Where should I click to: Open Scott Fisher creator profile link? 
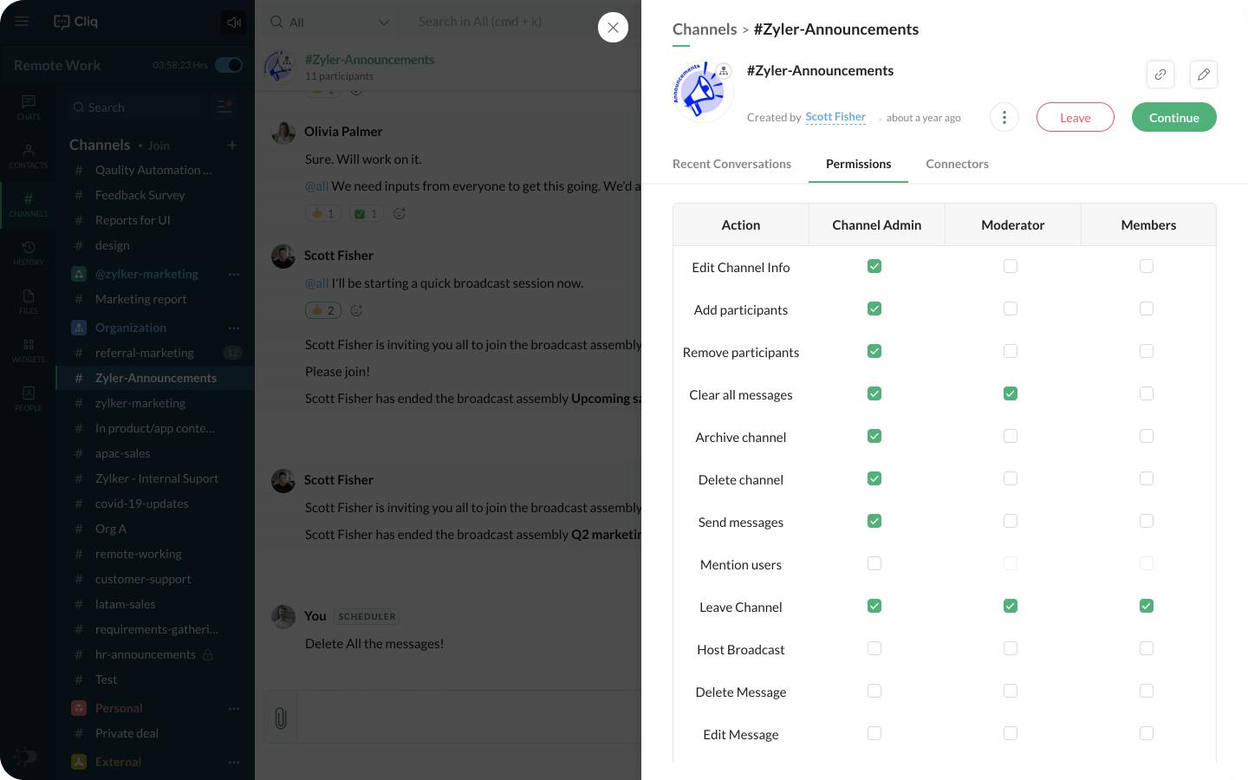pos(835,117)
